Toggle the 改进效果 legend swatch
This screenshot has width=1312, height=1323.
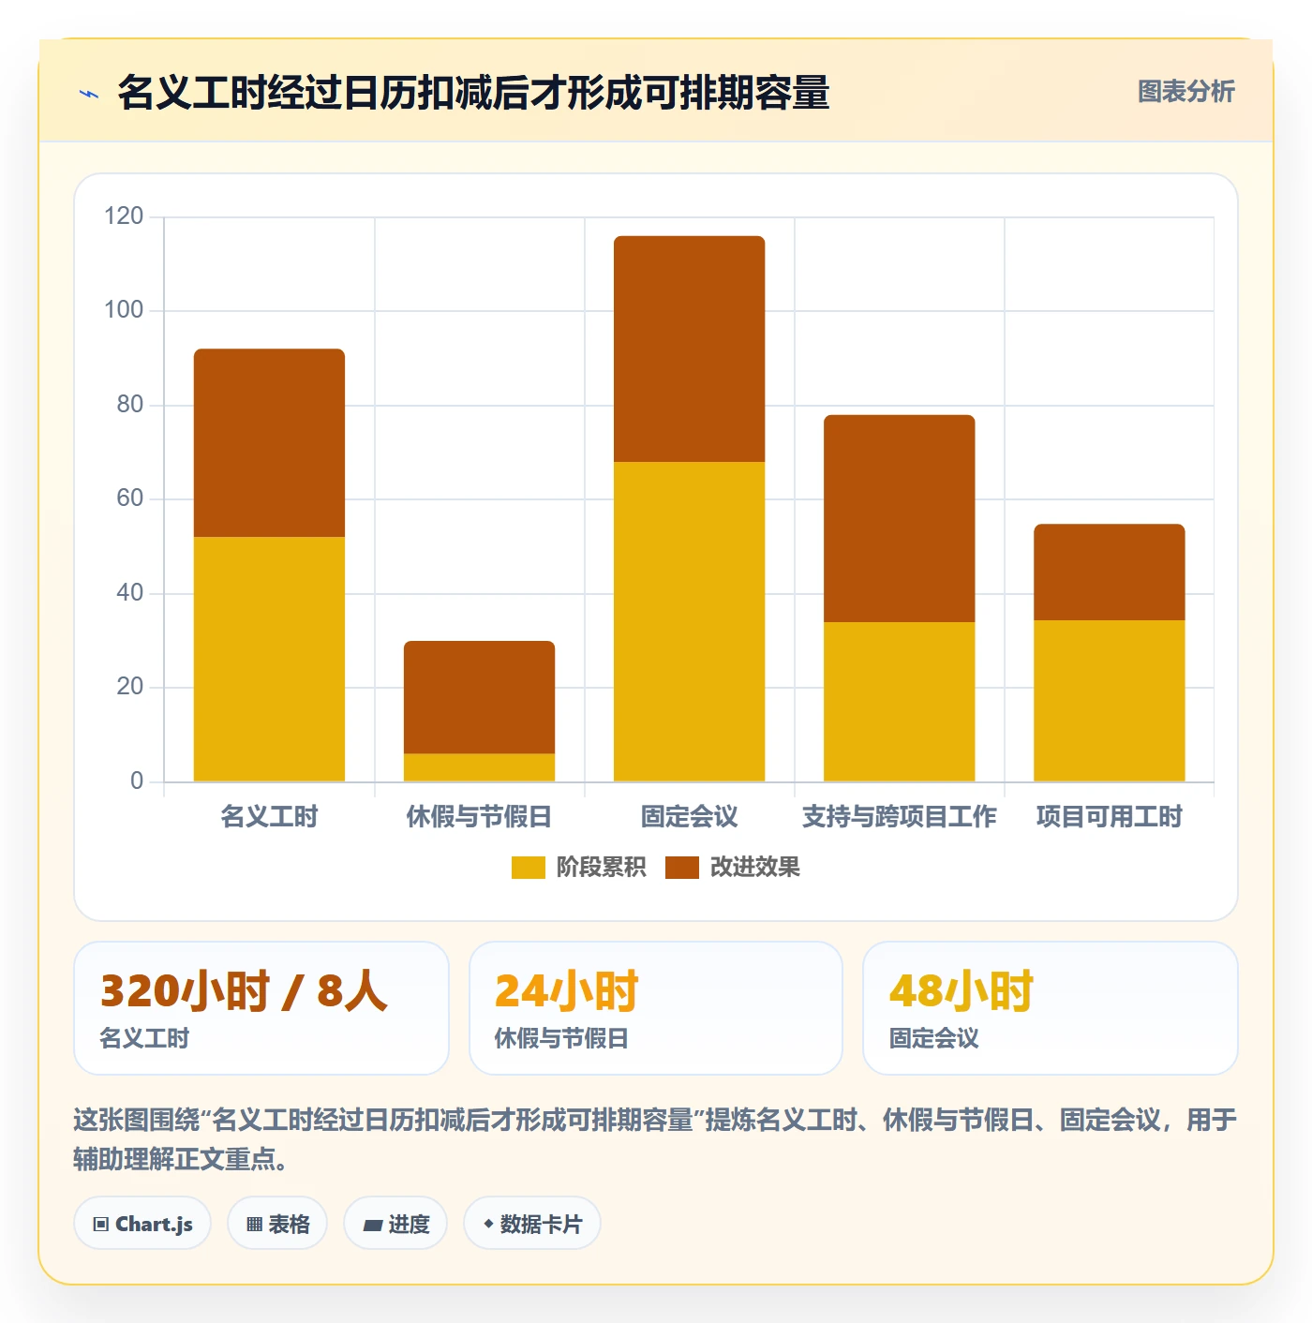pos(682,868)
